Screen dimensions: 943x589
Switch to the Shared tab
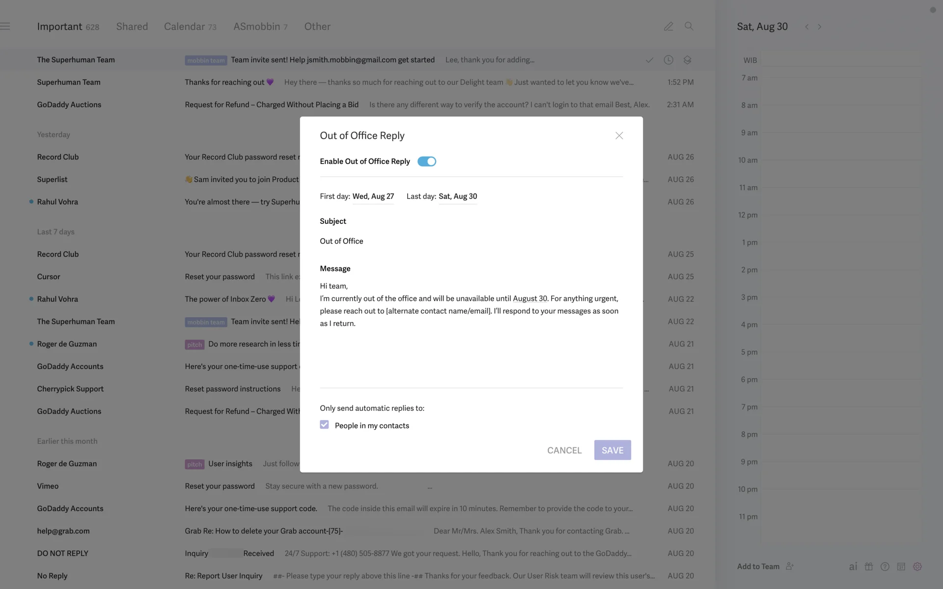[132, 27]
